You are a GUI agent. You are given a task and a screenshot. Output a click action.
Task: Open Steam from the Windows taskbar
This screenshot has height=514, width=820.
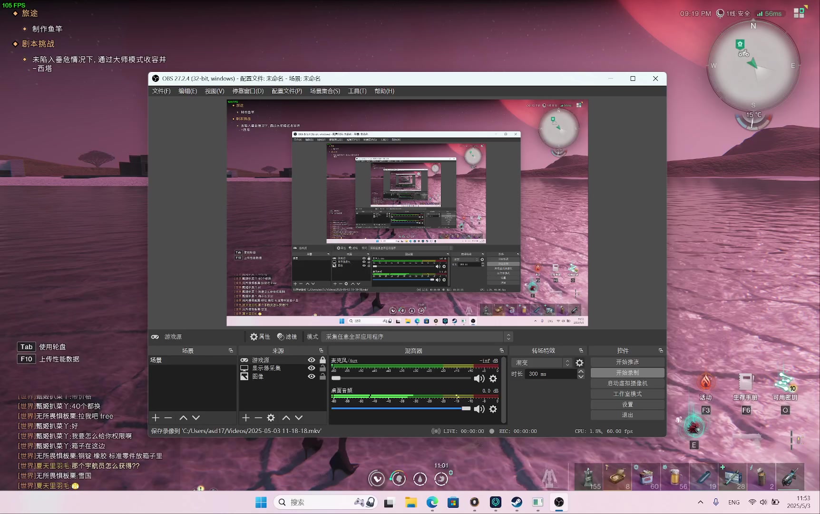pyautogui.click(x=517, y=502)
